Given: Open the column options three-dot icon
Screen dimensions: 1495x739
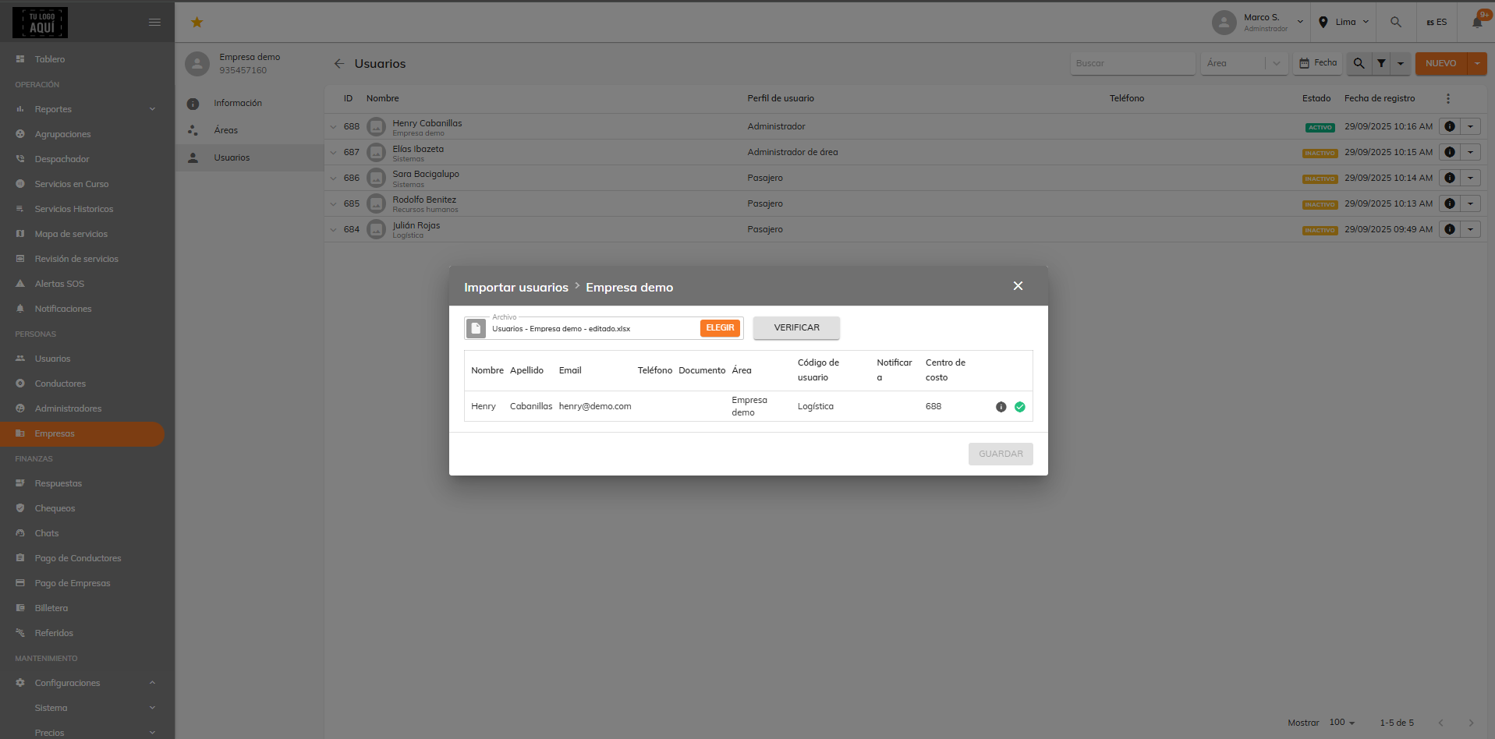Looking at the screenshot, I should [1448, 98].
